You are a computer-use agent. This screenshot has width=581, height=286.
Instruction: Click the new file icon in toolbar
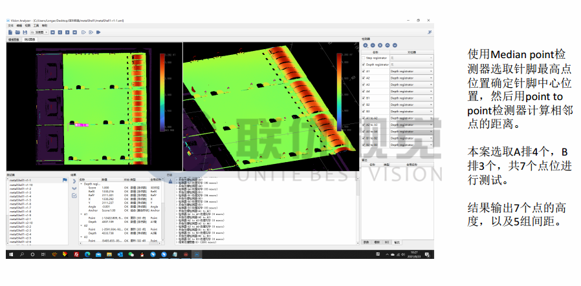pyautogui.click(x=10, y=32)
